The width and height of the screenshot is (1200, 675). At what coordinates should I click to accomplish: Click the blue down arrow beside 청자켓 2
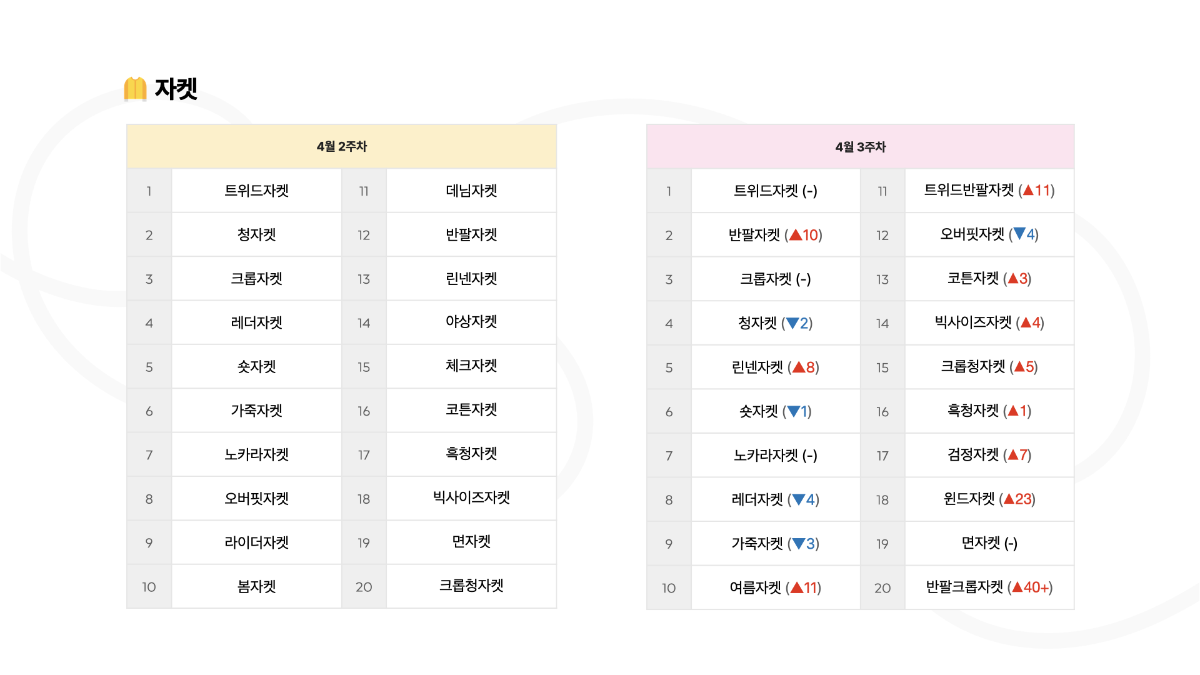792,323
